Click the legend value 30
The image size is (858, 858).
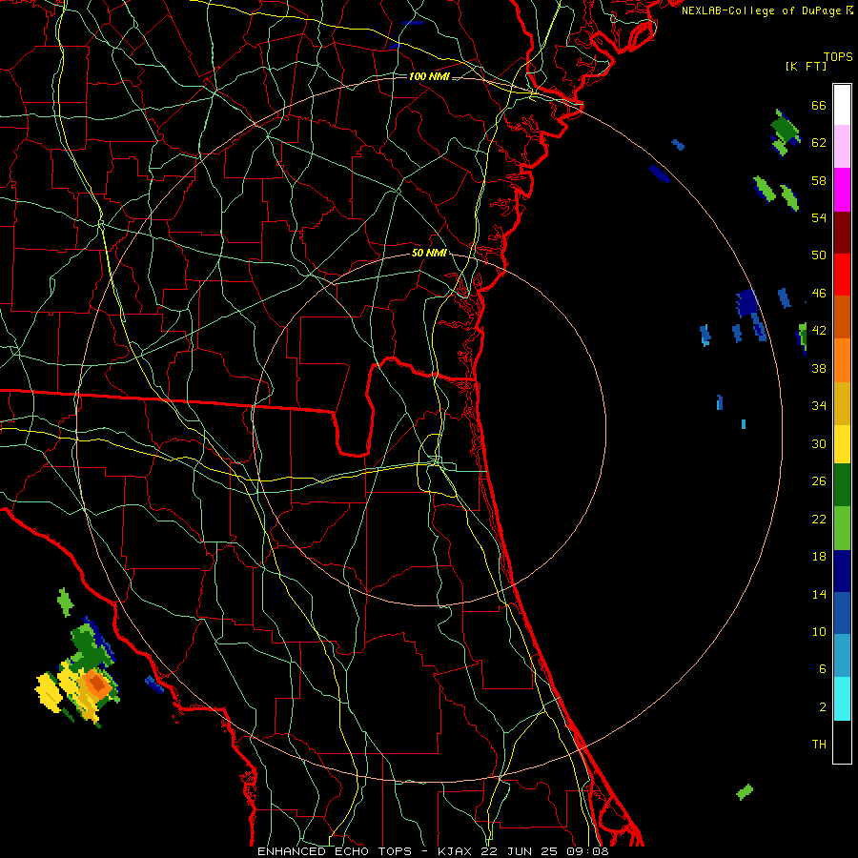[819, 443]
